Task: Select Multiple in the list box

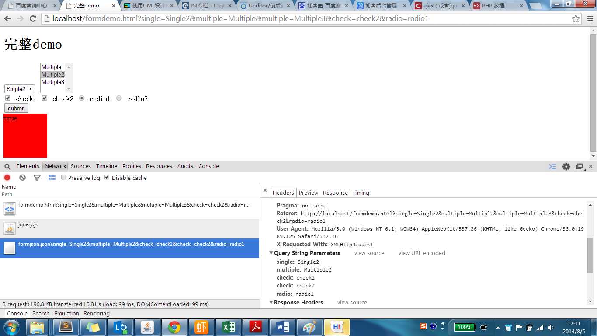Action: click(x=53, y=67)
